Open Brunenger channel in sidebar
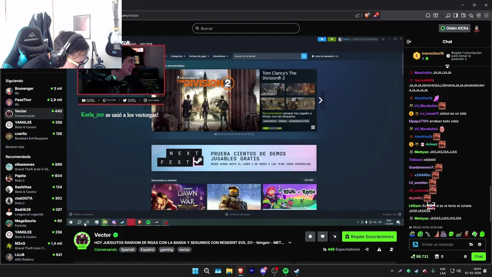Screen dimensions: 492x277 33,91
